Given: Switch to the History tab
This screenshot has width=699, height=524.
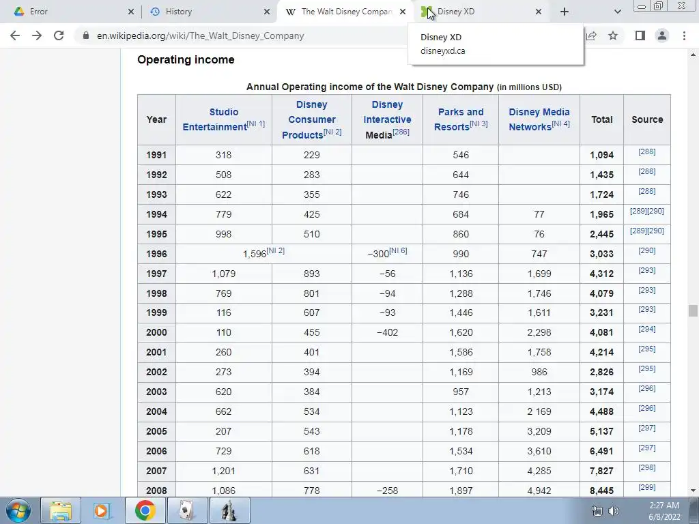Looking at the screenshot, I should (210, 12).
